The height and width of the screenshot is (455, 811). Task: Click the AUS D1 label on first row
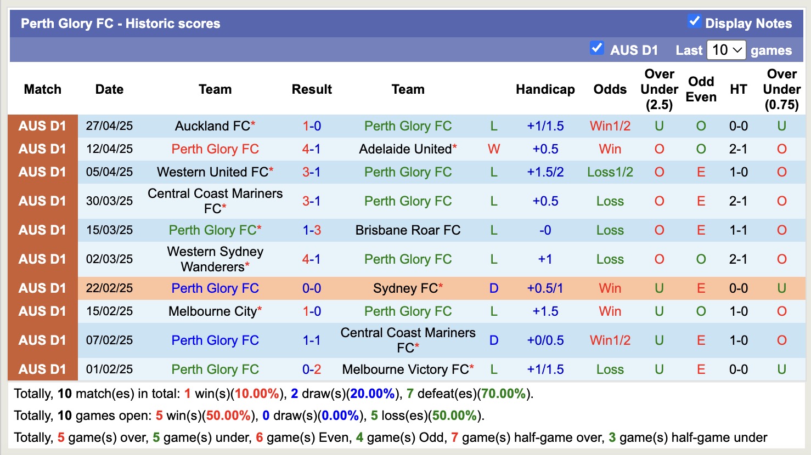42,126
